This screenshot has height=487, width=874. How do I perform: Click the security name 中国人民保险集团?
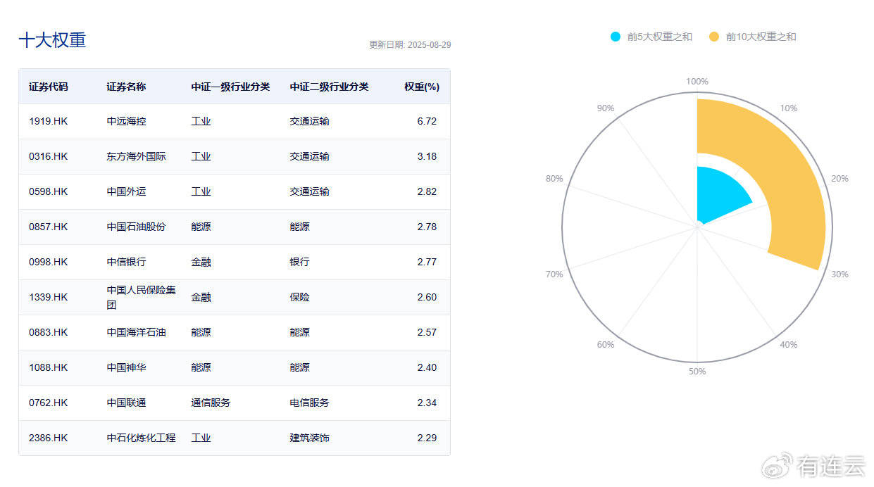click(141, 297)
